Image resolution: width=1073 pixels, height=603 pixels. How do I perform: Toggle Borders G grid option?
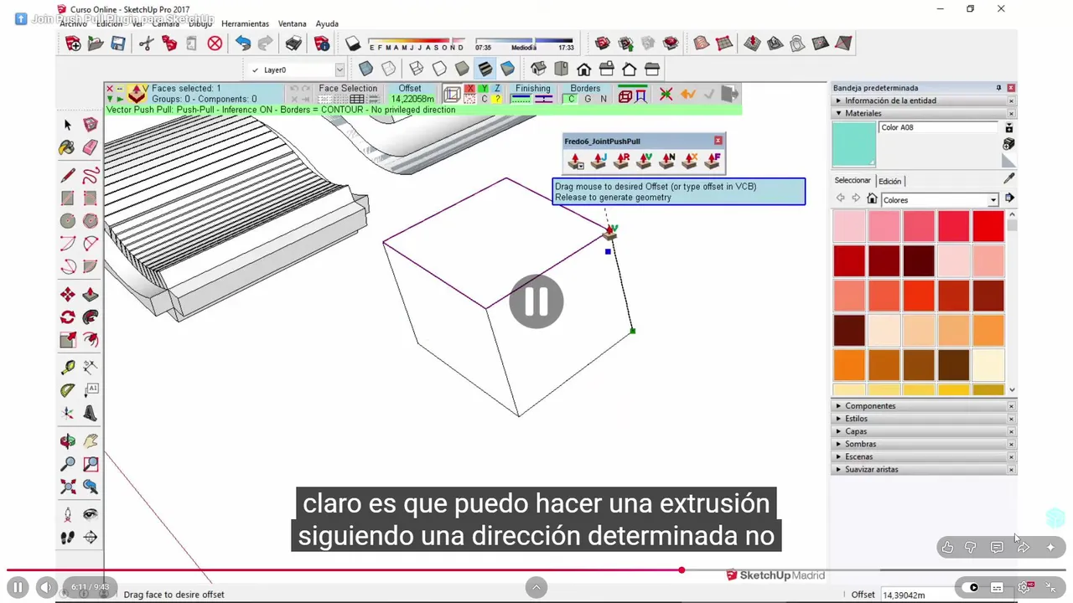(588, 99)
